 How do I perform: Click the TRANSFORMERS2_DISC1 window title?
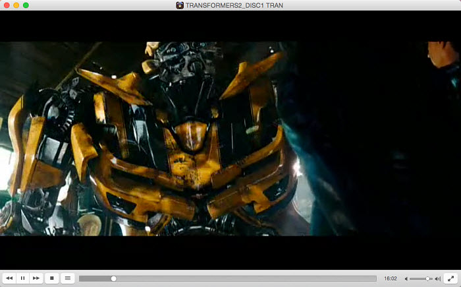point(234,5)
